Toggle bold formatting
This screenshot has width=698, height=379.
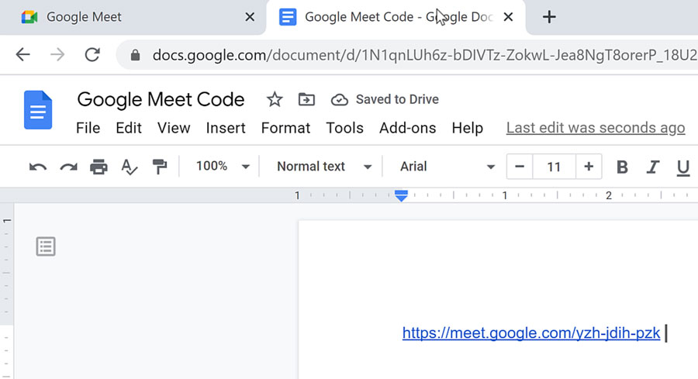(622, 167)
